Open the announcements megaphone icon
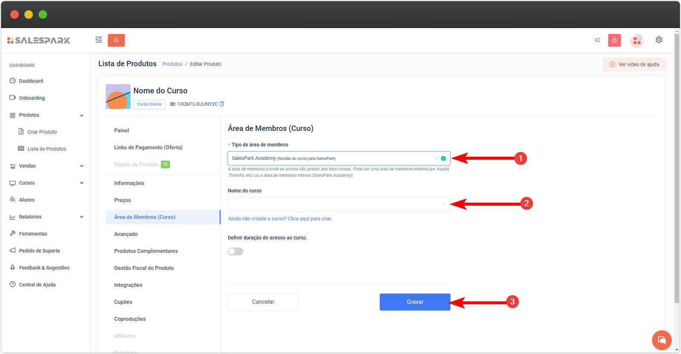 tap(597, 40)
